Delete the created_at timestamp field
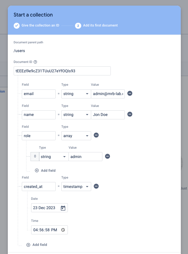 (96, 186)
